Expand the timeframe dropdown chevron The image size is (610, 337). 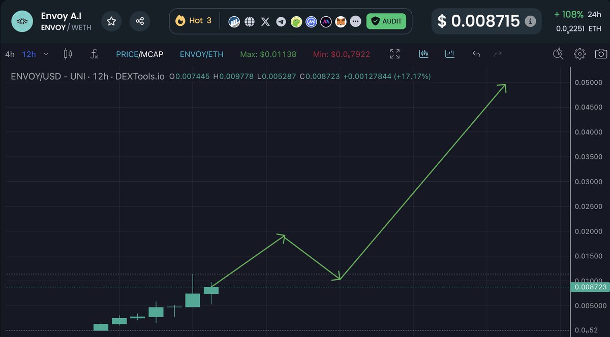[46, 54]
